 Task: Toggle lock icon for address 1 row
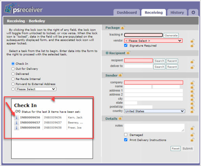coord(192,91)
